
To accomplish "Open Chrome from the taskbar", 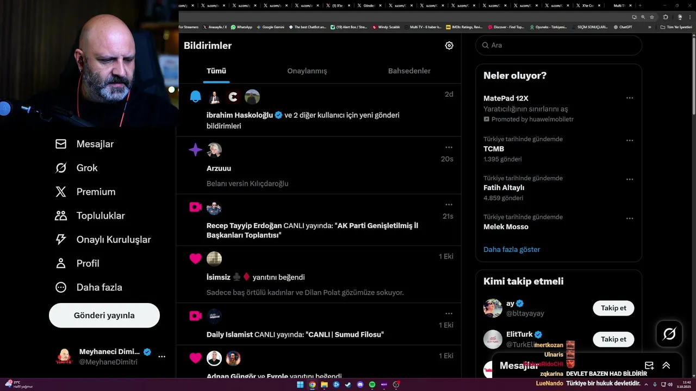I will pyautogui.click(x=312, y=384).
